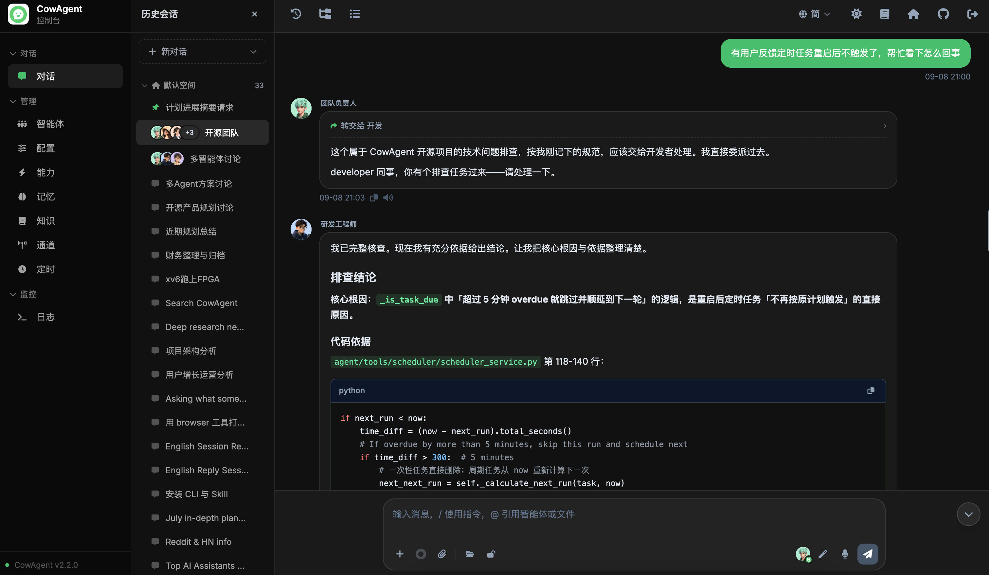Open the Reddit & HN info conversation

203,542
